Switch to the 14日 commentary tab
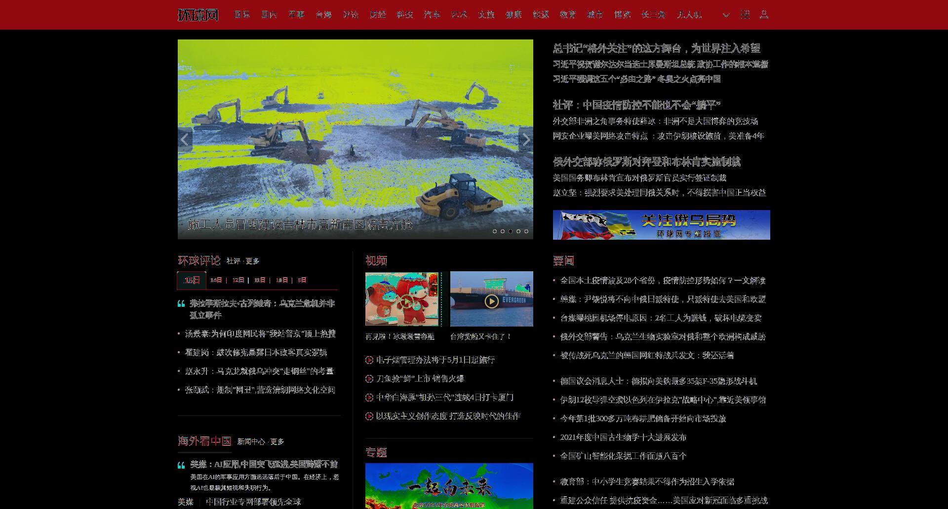The width and height of the screenshot is (948, 509). (x=216, y=280)
